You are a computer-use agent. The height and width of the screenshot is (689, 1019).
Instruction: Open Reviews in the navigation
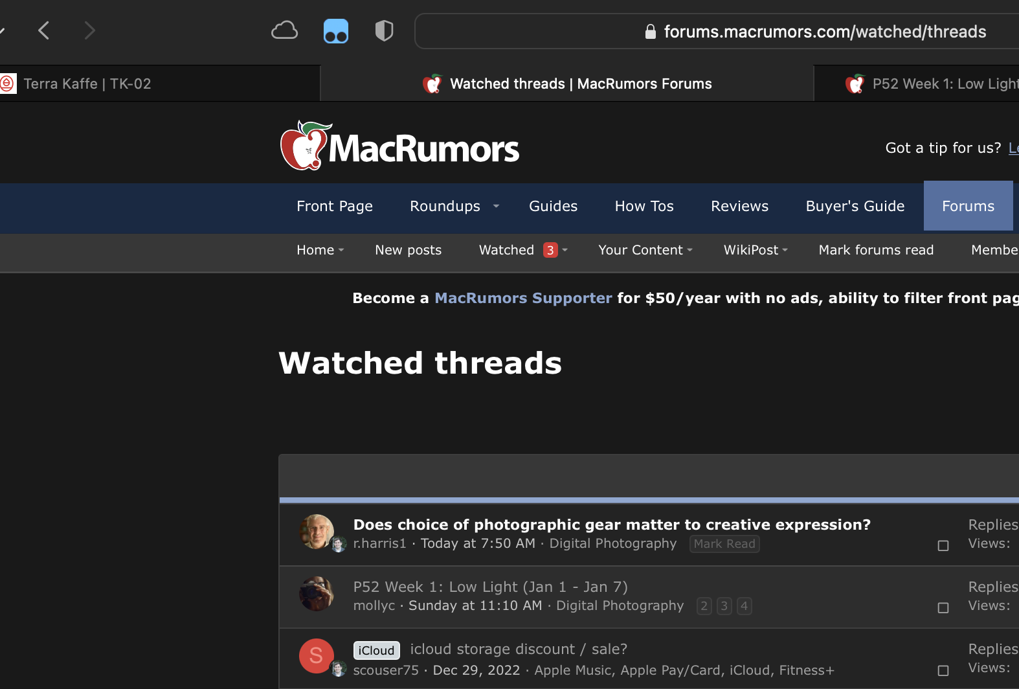coord(739,206)
